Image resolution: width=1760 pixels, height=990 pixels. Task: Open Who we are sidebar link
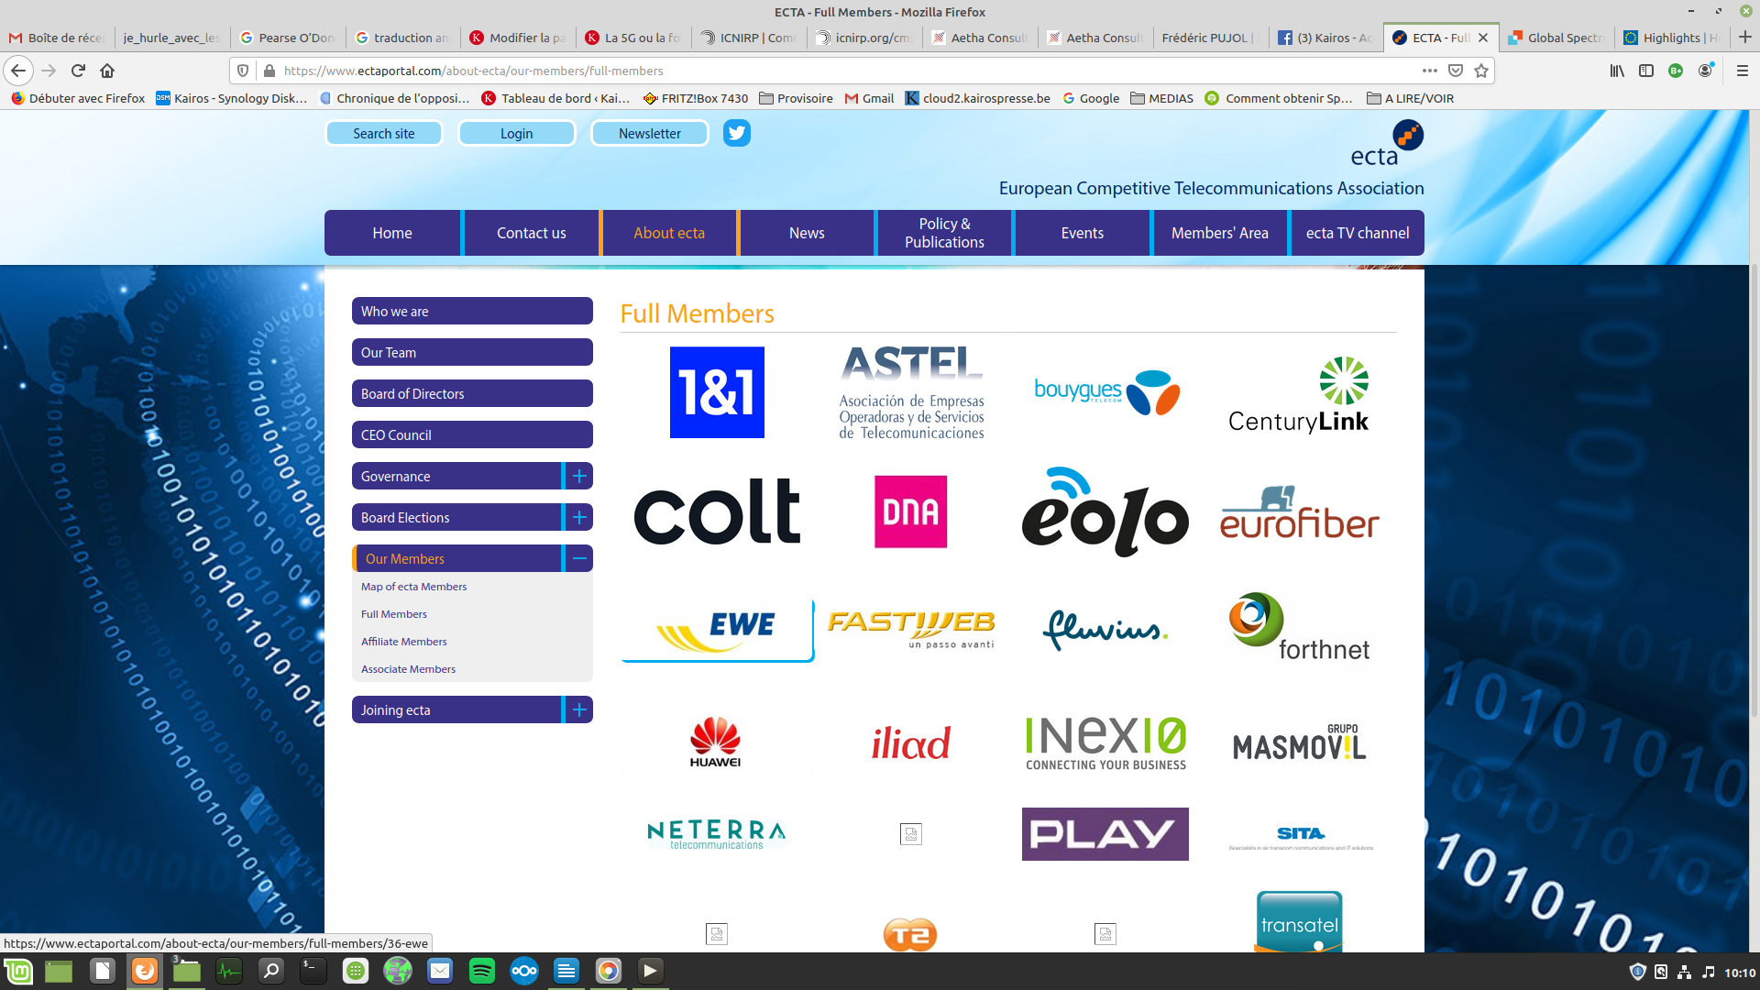click(x=472, y=311)
